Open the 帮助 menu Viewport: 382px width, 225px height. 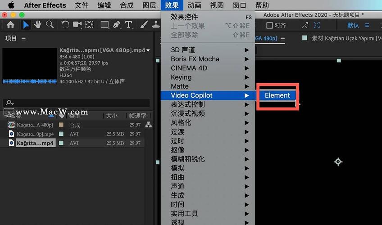(262, 5)
